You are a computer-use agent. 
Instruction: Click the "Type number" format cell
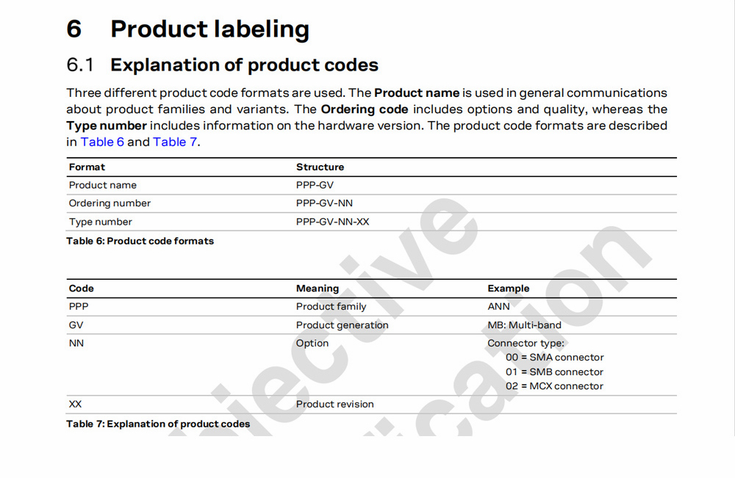101,222
